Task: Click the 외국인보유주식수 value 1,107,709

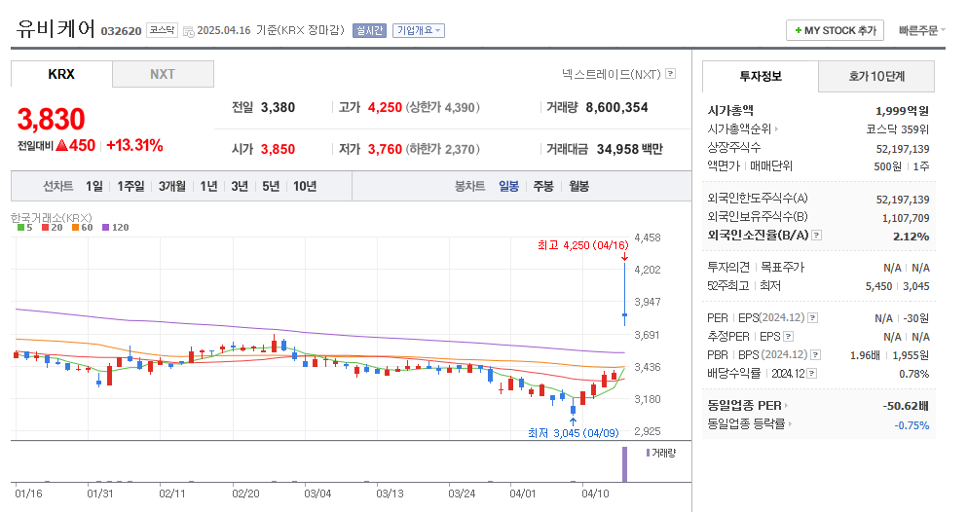Action: 906,218
